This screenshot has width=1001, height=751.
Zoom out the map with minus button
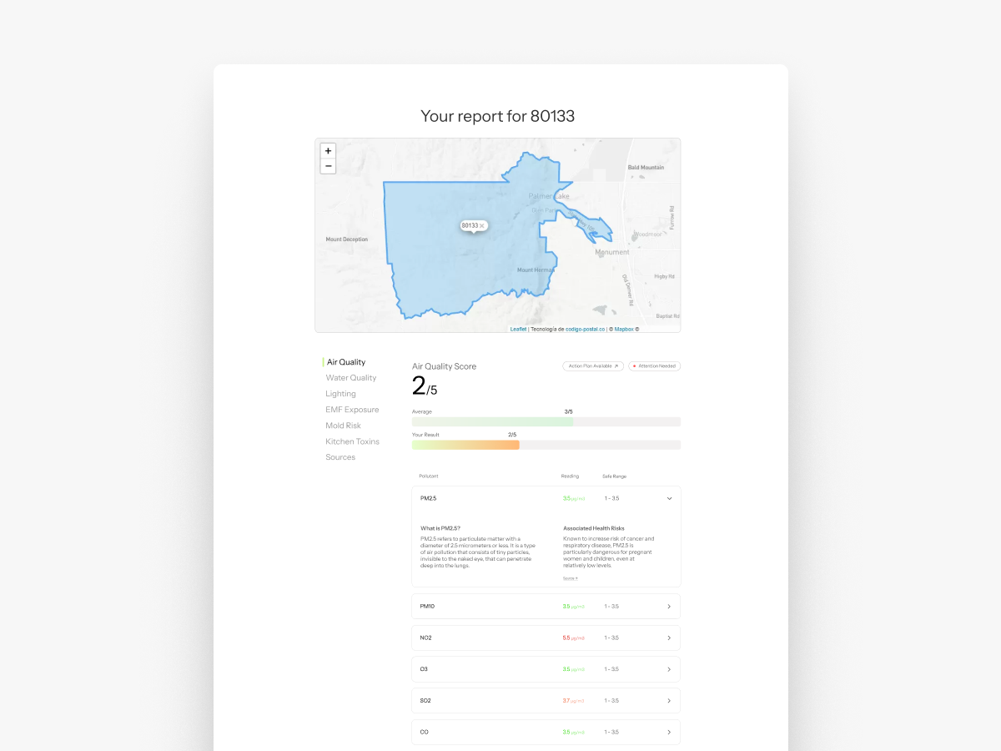(x=328, y=166)
